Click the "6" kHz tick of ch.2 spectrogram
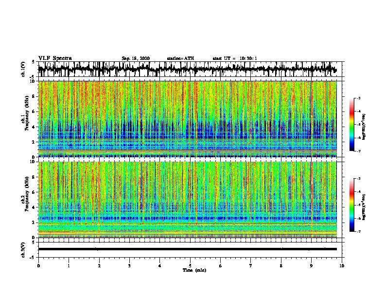This screenshot has height=298, width=385. point(34,192)
